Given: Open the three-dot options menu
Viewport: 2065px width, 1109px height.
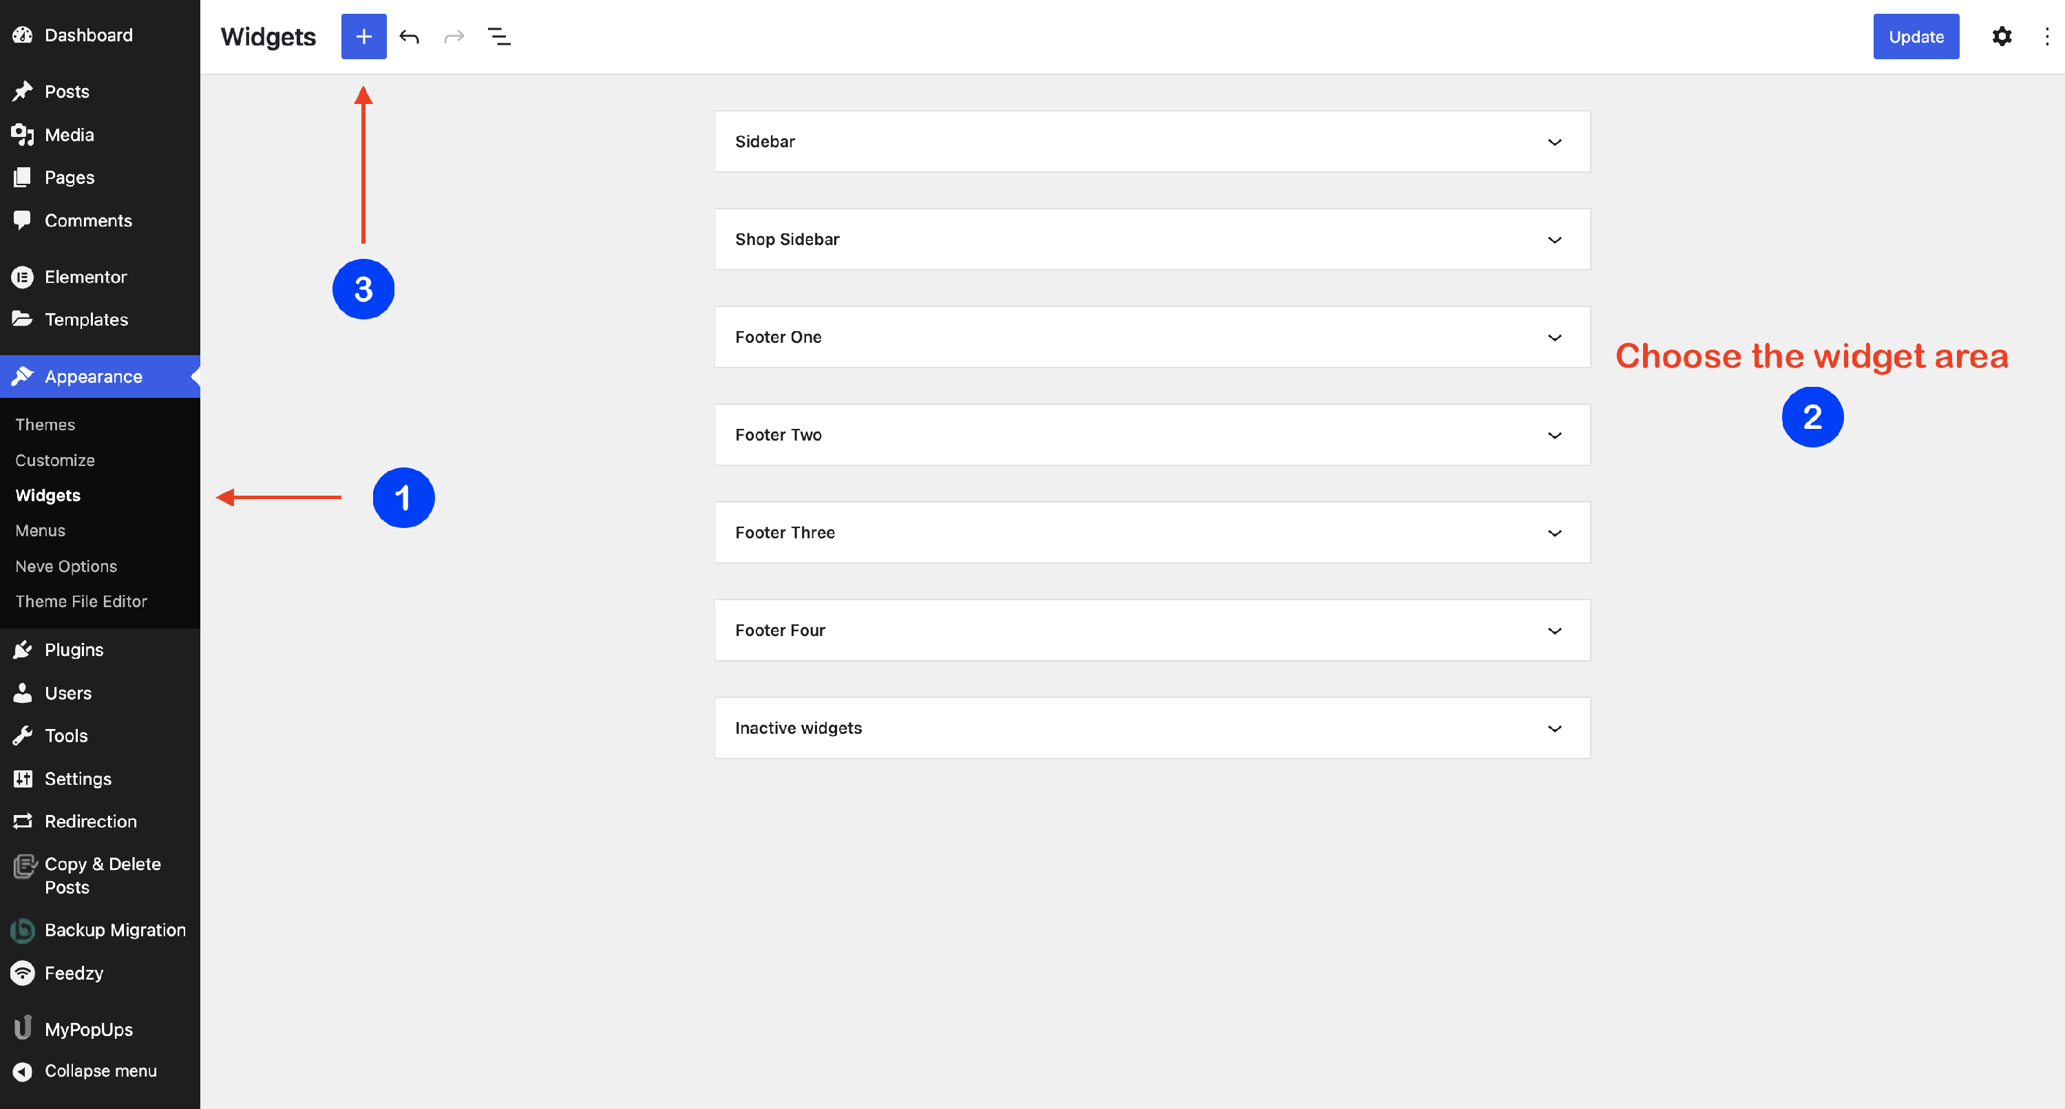Looking at the screenshot, I should (2046, 36).
